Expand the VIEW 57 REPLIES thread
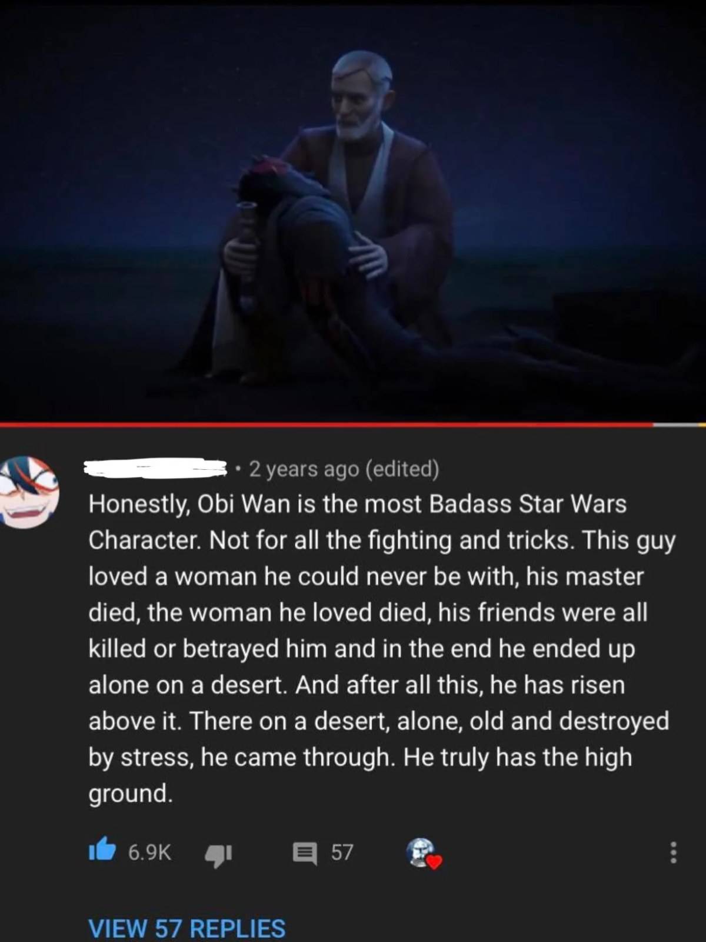706x942 pixels. [x=187, y=928]
